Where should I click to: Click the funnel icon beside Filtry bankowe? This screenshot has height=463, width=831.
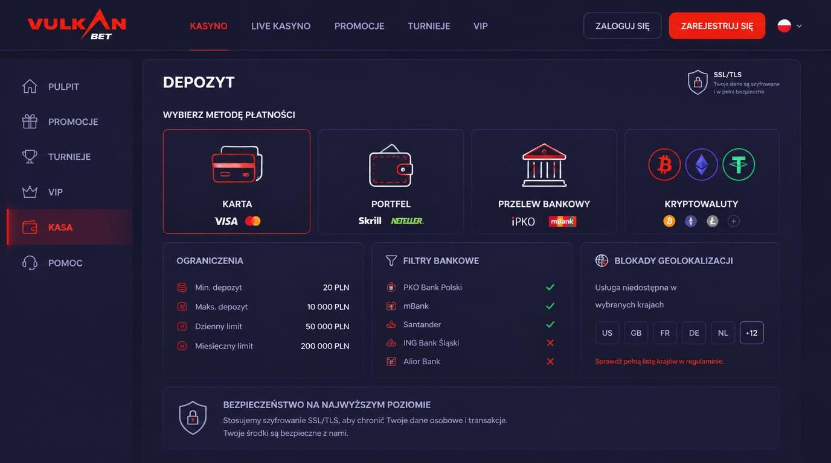[391, 260]
